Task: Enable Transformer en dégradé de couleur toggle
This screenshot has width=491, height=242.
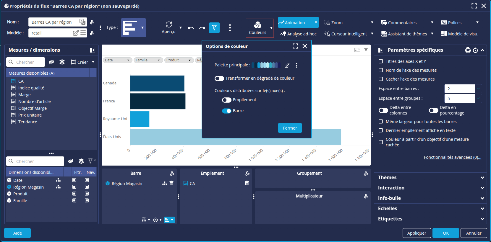Action: [x=219, y=79]
